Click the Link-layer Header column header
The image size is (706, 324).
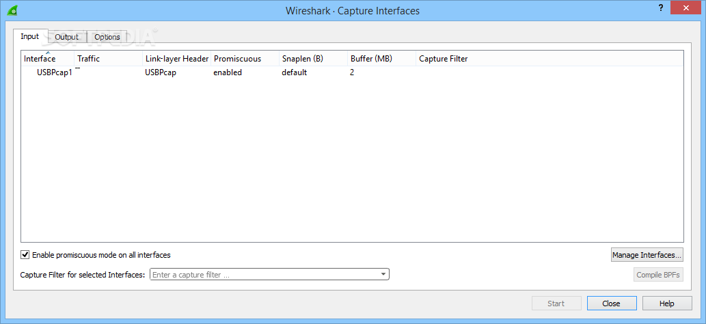point(177,59)
